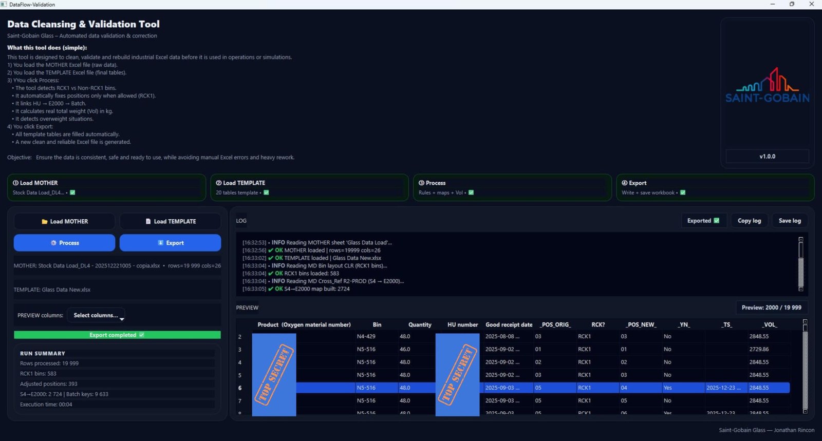The height and width of the screenshot is (441, 822).
Task: Click the blue Process button
Action: tap(64, 243)
